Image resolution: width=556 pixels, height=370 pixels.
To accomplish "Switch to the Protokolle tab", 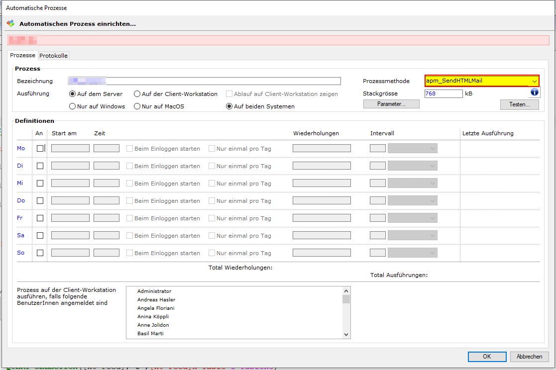I will [54, 56].
